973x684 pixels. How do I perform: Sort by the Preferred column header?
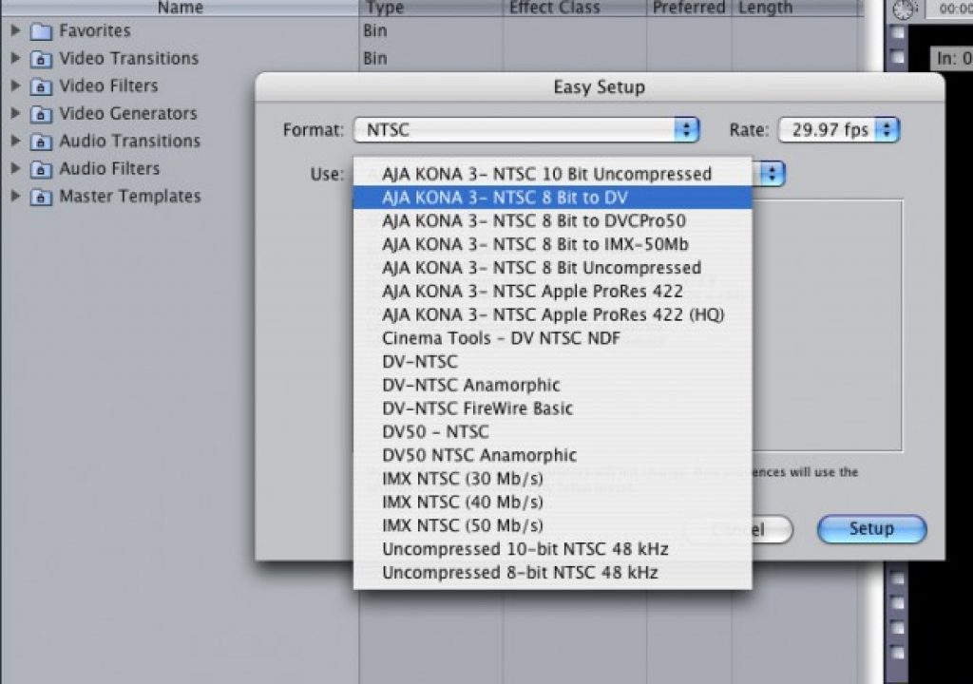pos(689,8)
